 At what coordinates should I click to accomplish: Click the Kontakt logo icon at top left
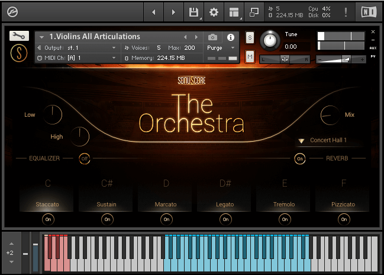(12, 12)
